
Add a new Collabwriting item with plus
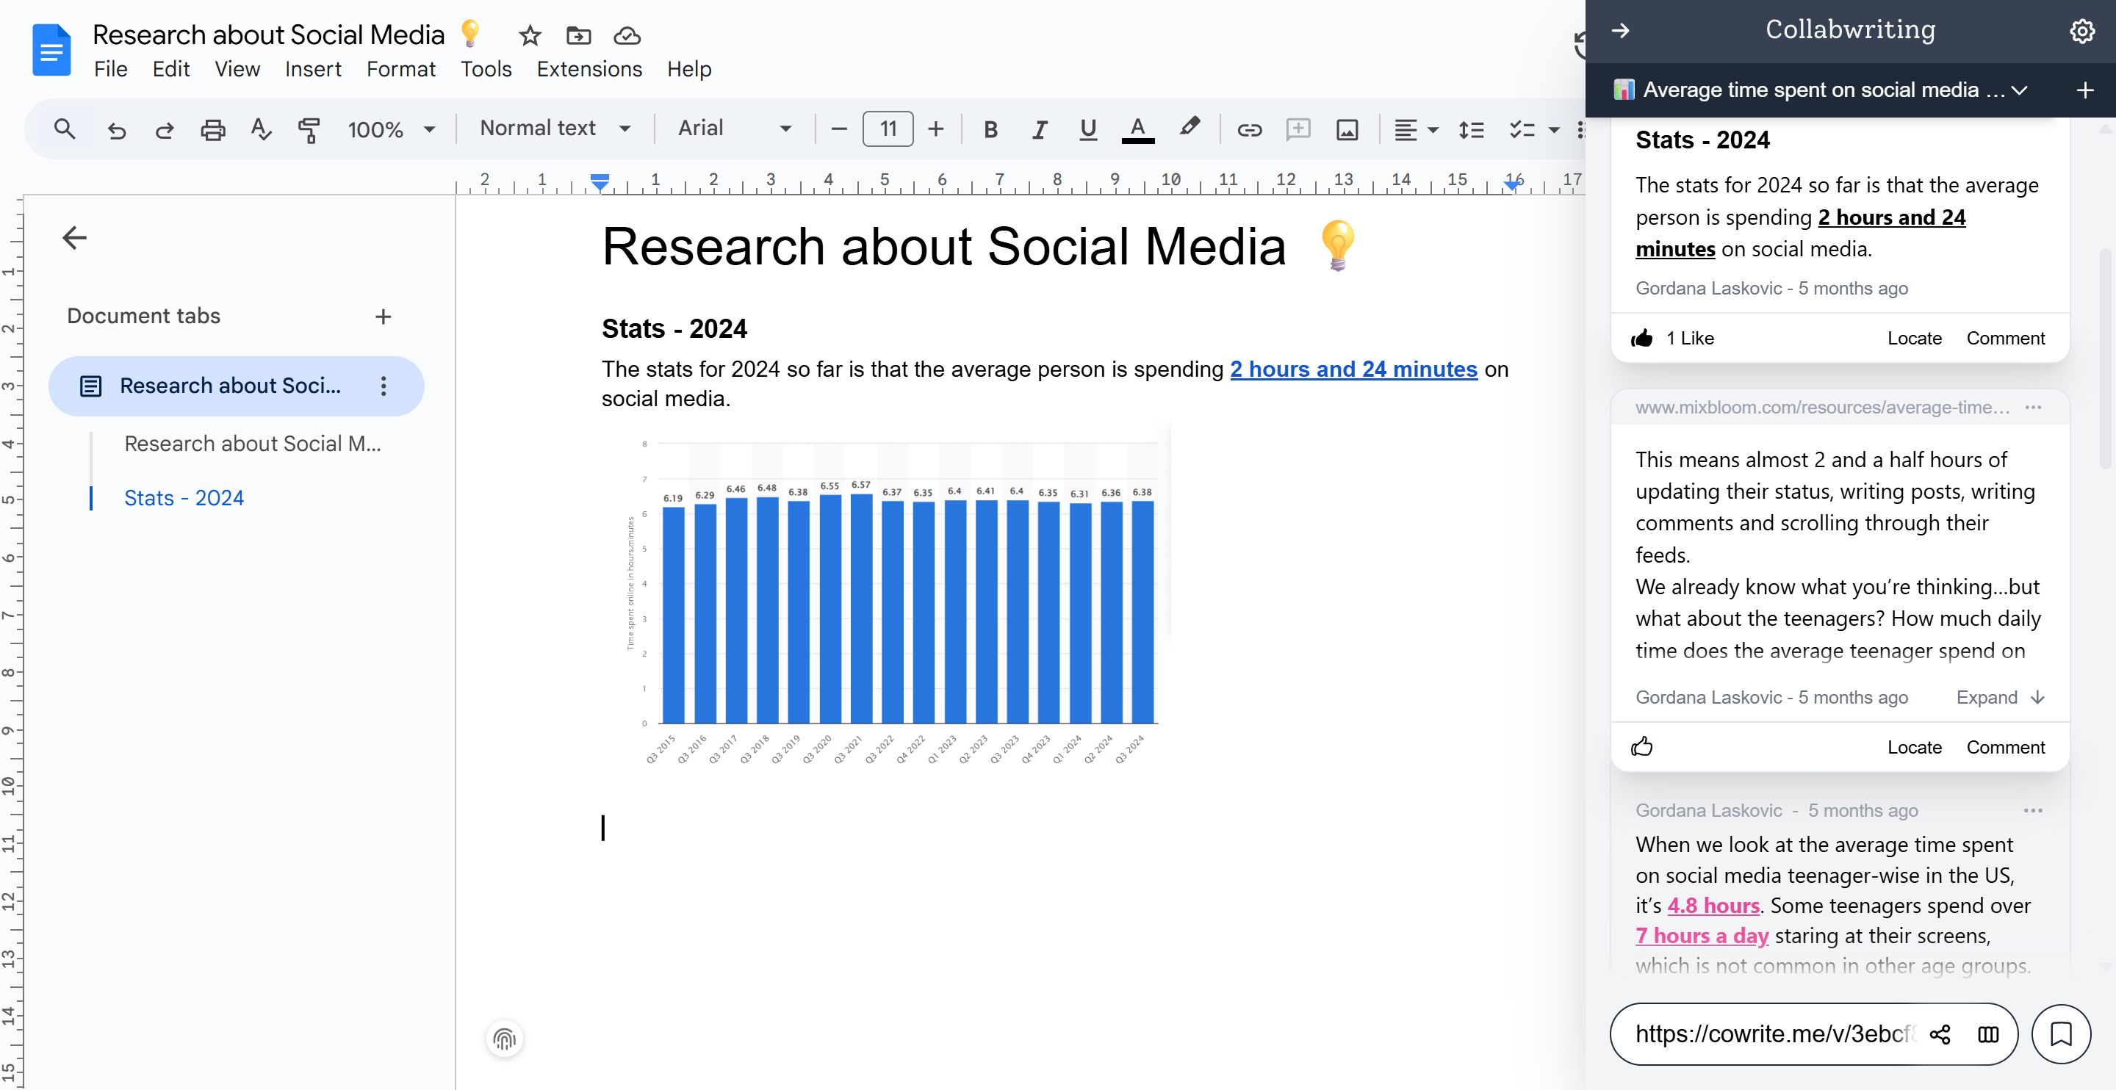2085,90
